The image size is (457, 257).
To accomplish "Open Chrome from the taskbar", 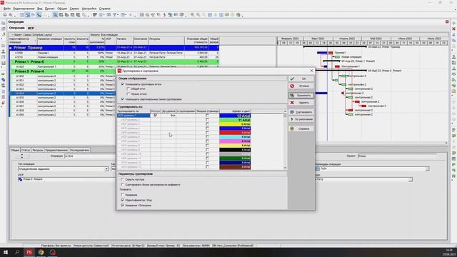I will tap(41, 252).
